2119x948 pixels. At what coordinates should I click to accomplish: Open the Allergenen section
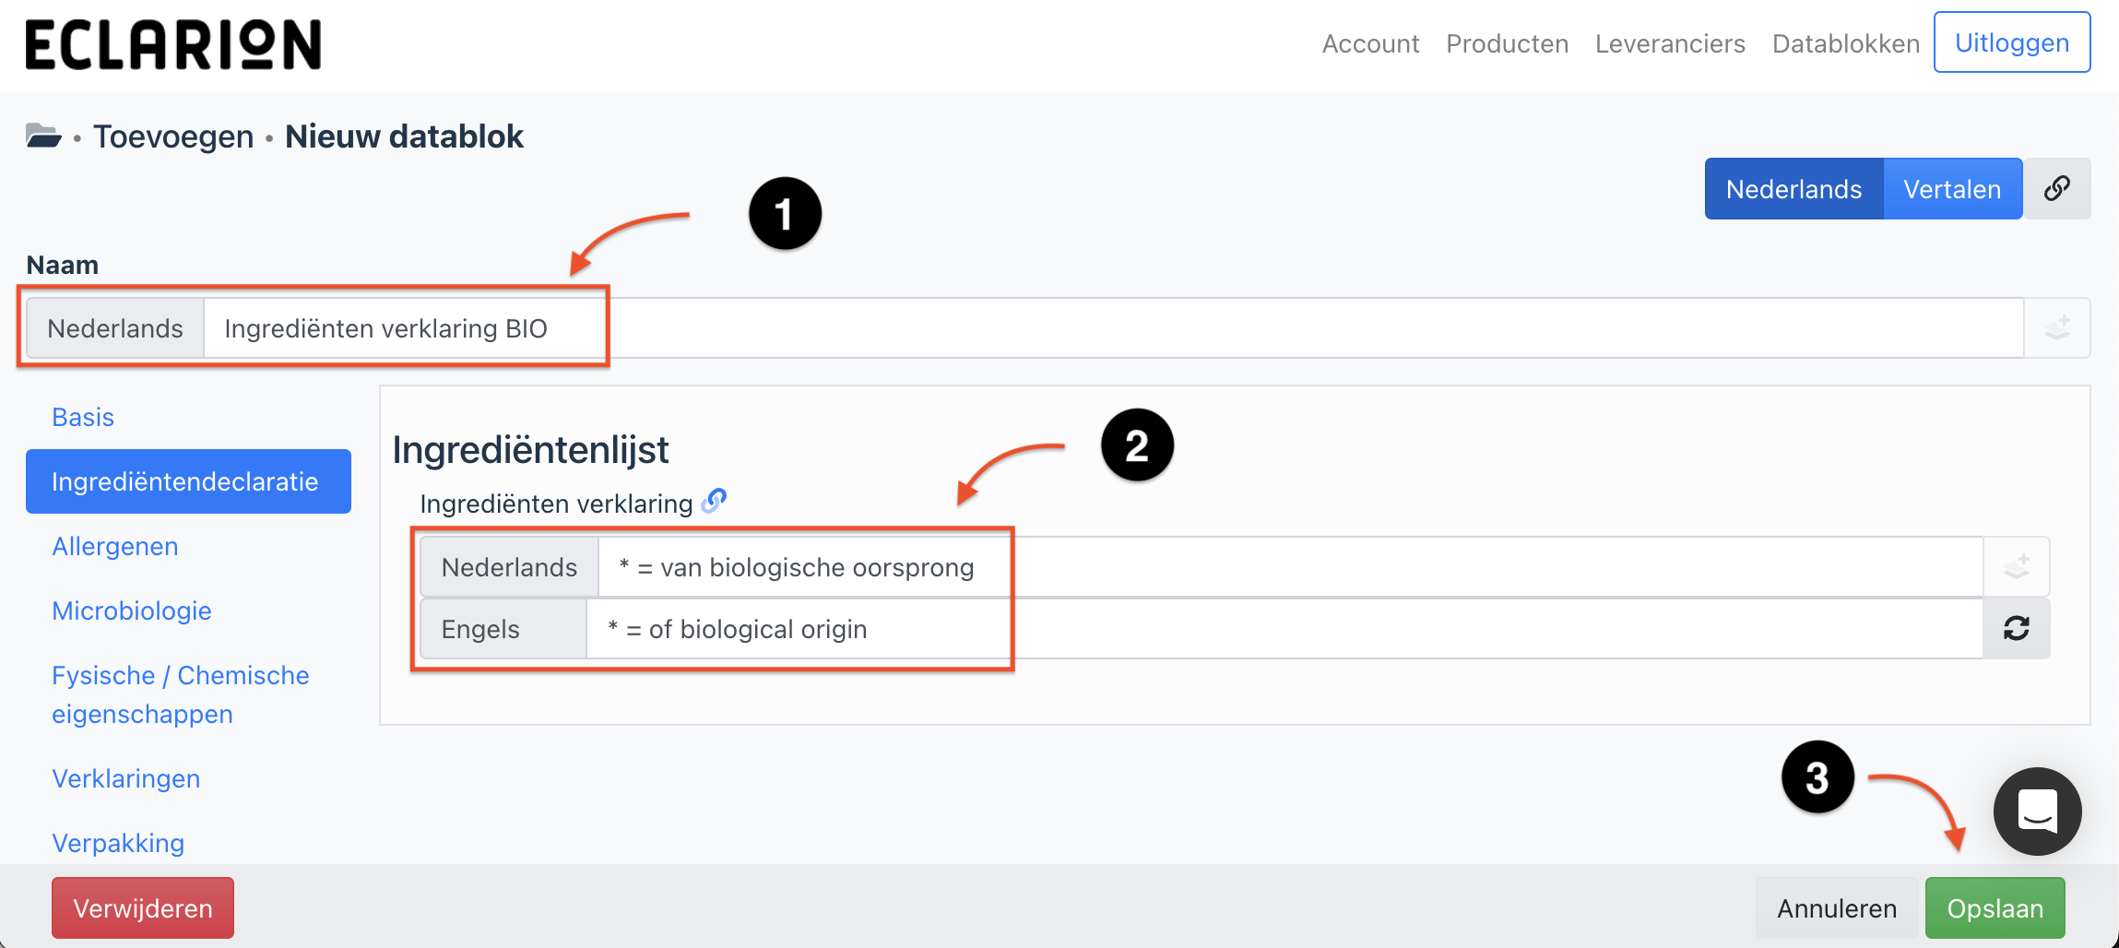[115, 546]
